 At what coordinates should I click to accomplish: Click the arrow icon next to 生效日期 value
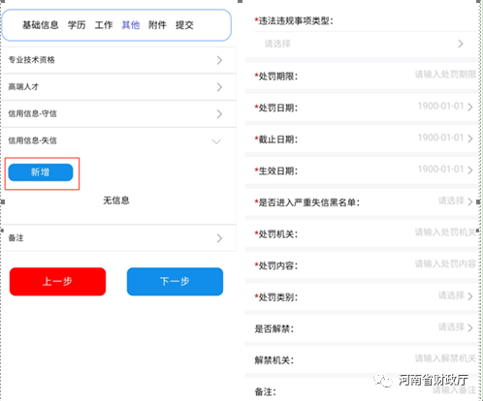click(x=470, y=170)
